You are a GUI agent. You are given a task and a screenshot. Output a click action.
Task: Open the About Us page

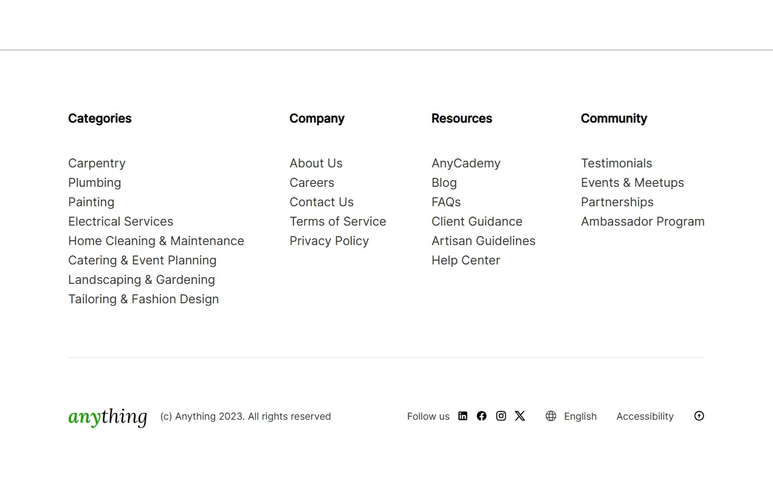(316, 163)
